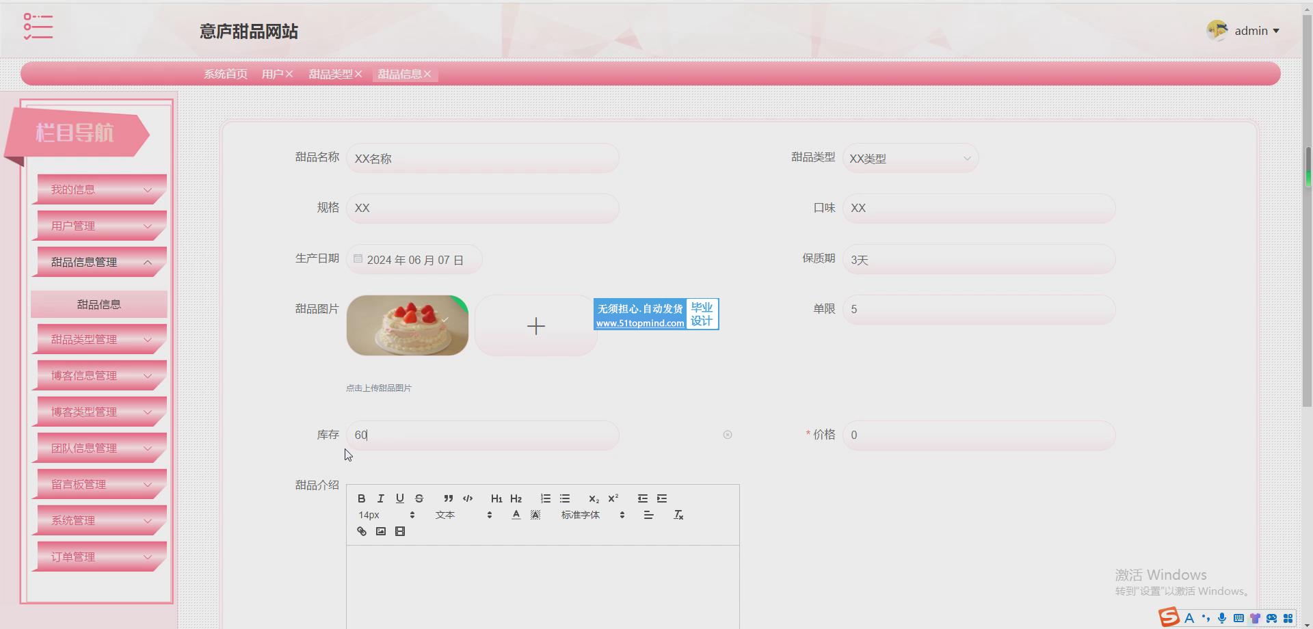Screen dimensions: 1313x629
Task: Expand the 订单管理 sidebar section
Action: pos(99,557)
